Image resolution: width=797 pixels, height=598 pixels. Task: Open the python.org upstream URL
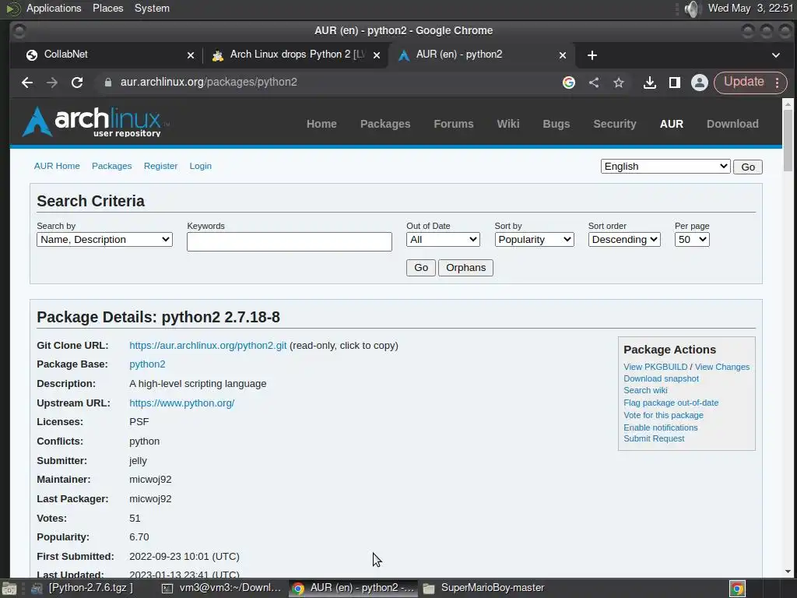[x=181, y=403]
